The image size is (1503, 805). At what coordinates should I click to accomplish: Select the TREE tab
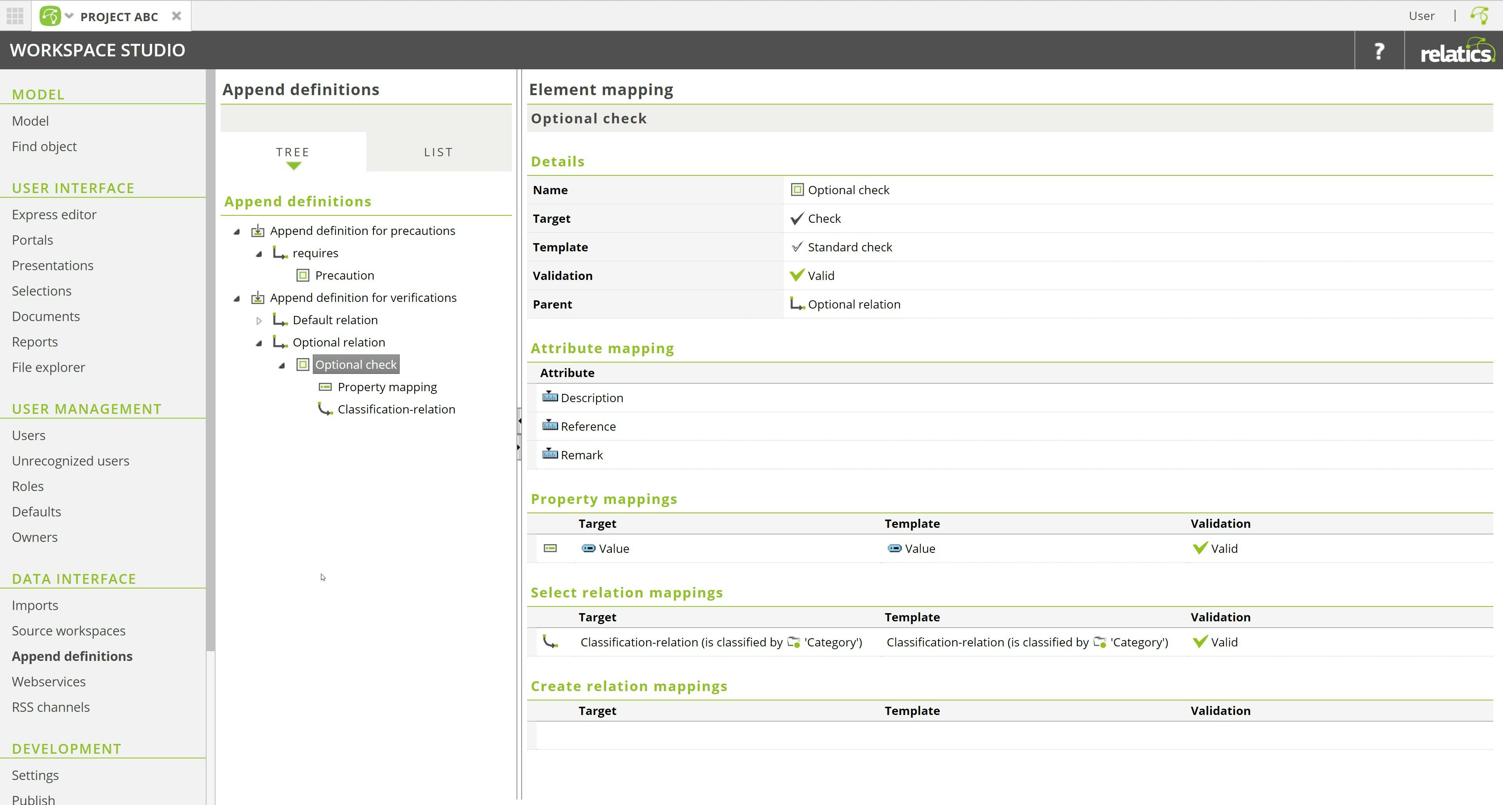pos(293,152)
